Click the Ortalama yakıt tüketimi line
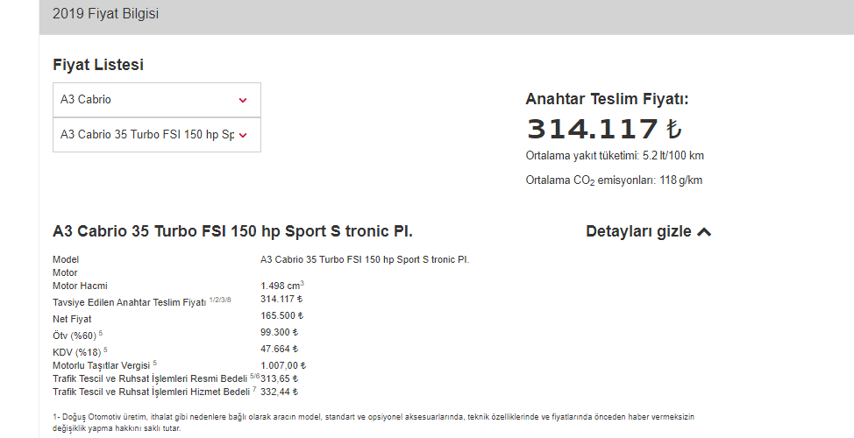854x438 pixels. [x=614, y=156]
